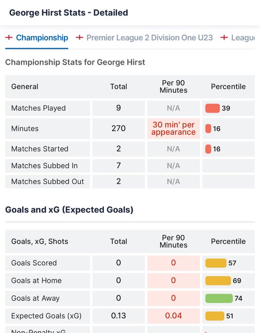
Task: Click the Matches Subbed In row label
Action: tap(44, 166)
